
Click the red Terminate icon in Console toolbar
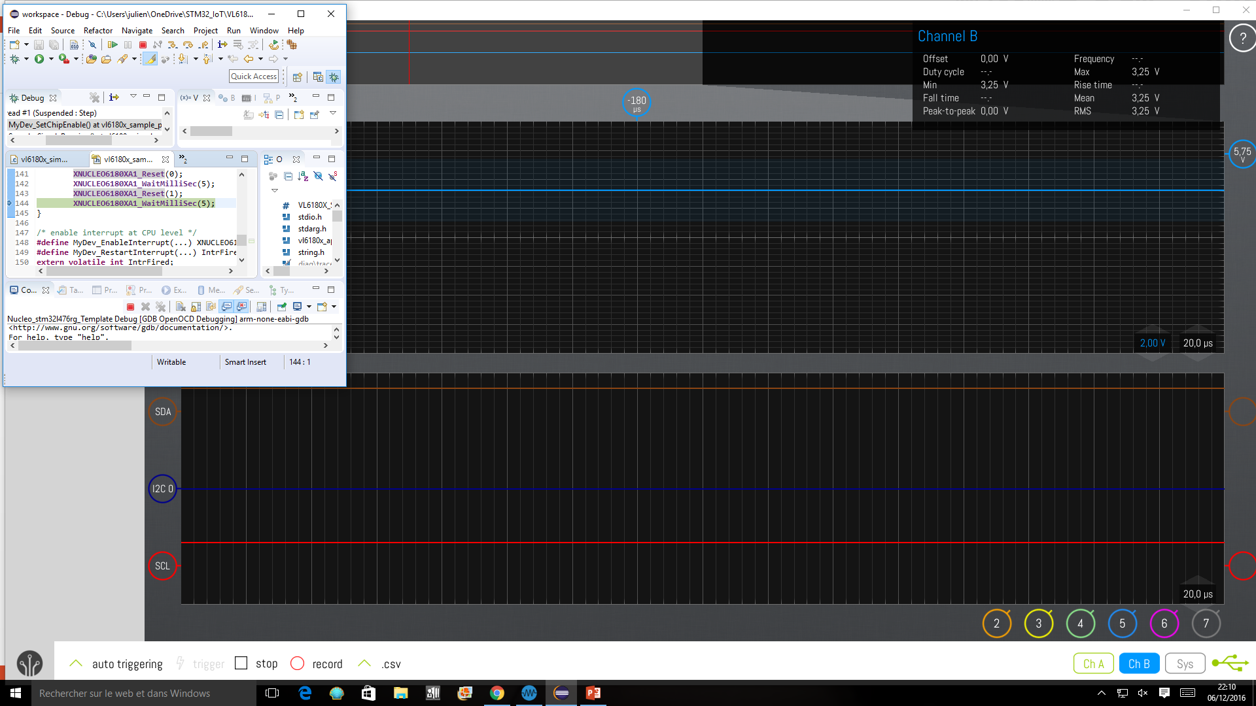click(x=130, y=307)
